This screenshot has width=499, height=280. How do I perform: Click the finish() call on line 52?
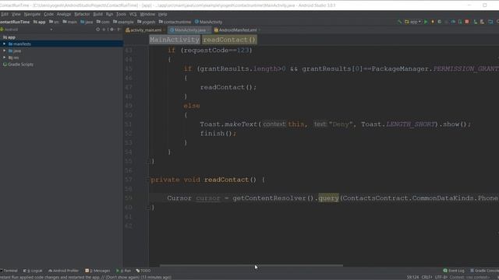218,134
